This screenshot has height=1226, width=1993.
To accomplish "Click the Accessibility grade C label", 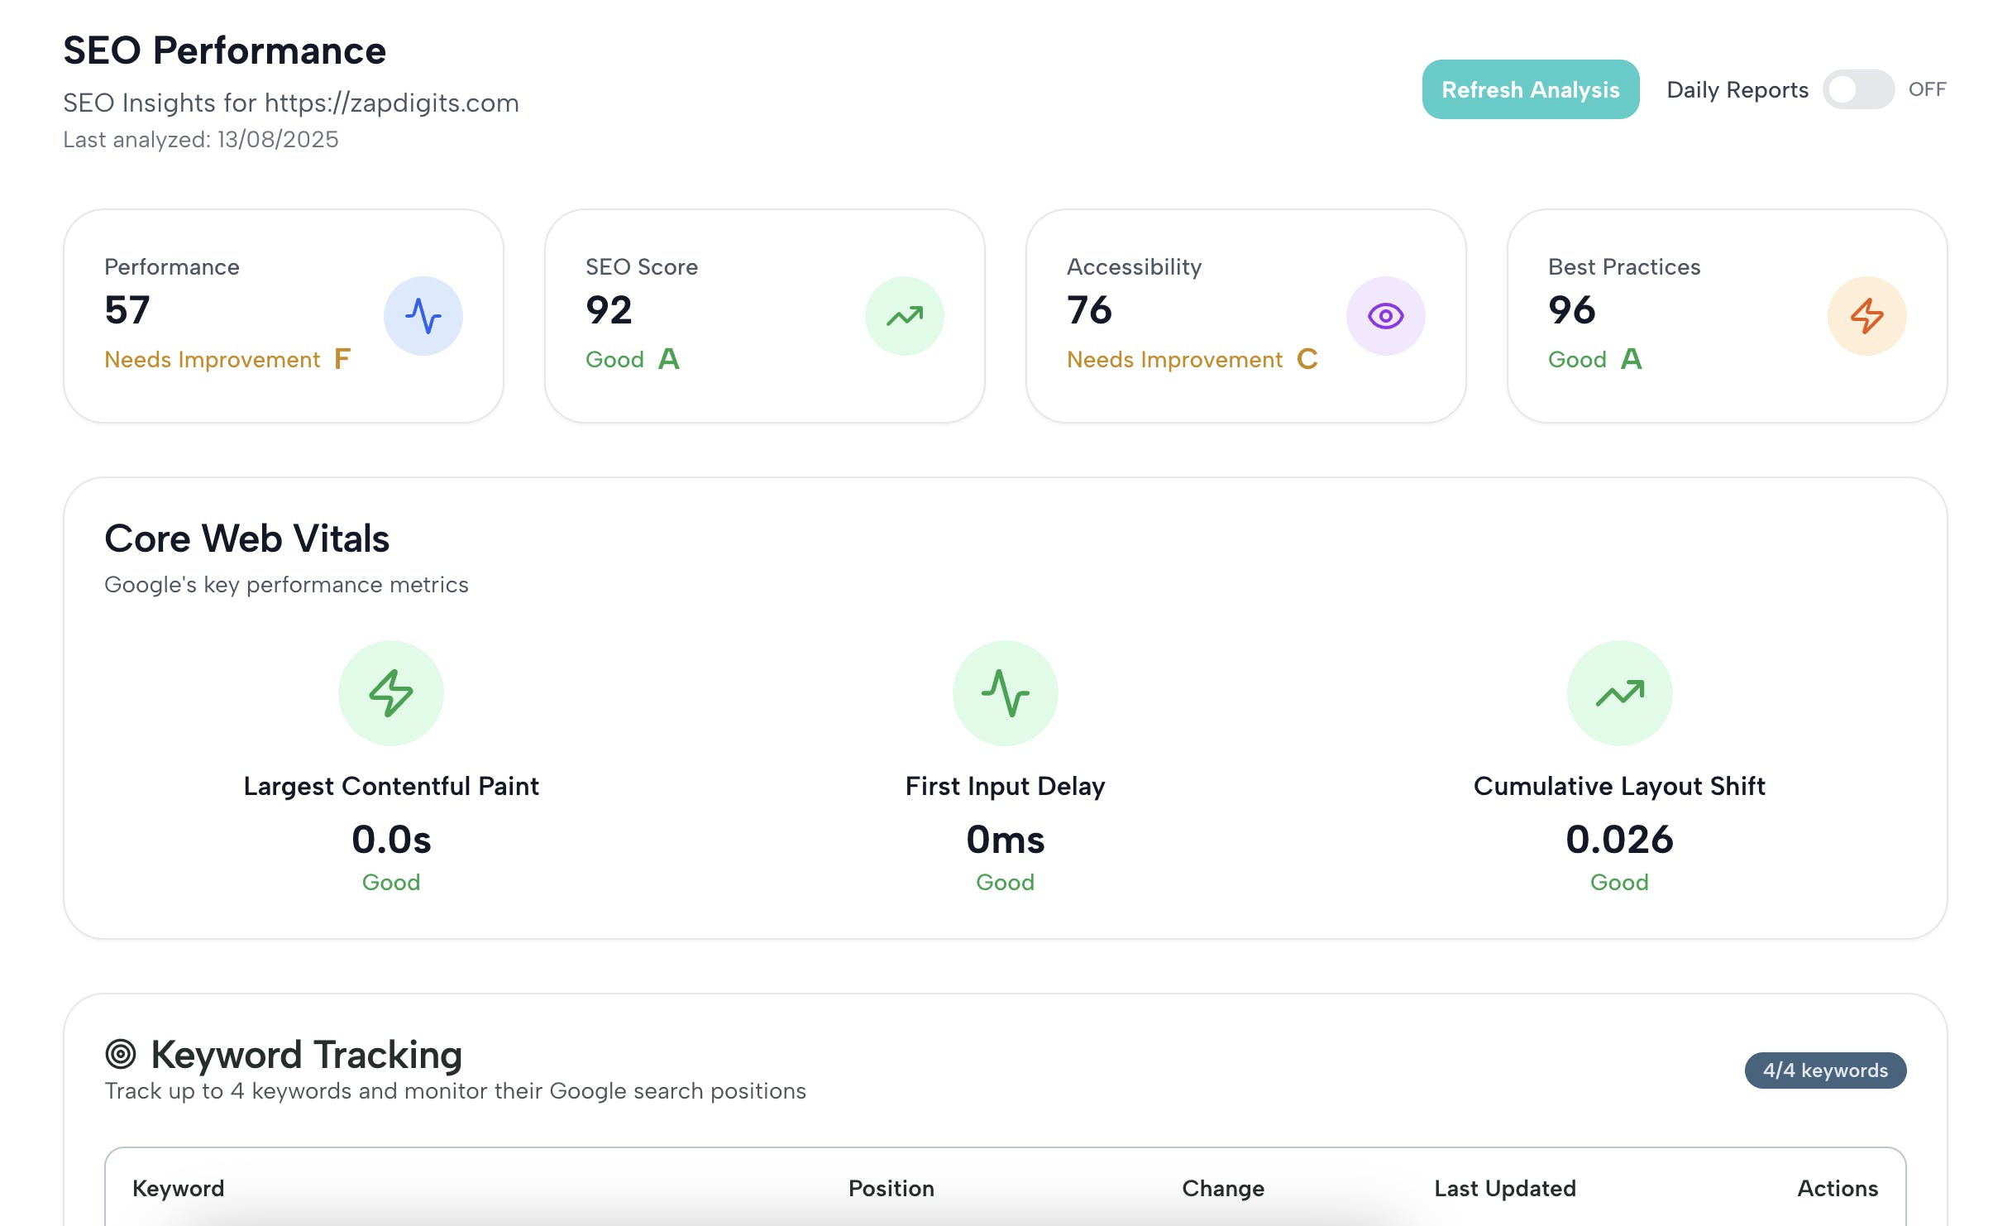I will coord(1307,359).
